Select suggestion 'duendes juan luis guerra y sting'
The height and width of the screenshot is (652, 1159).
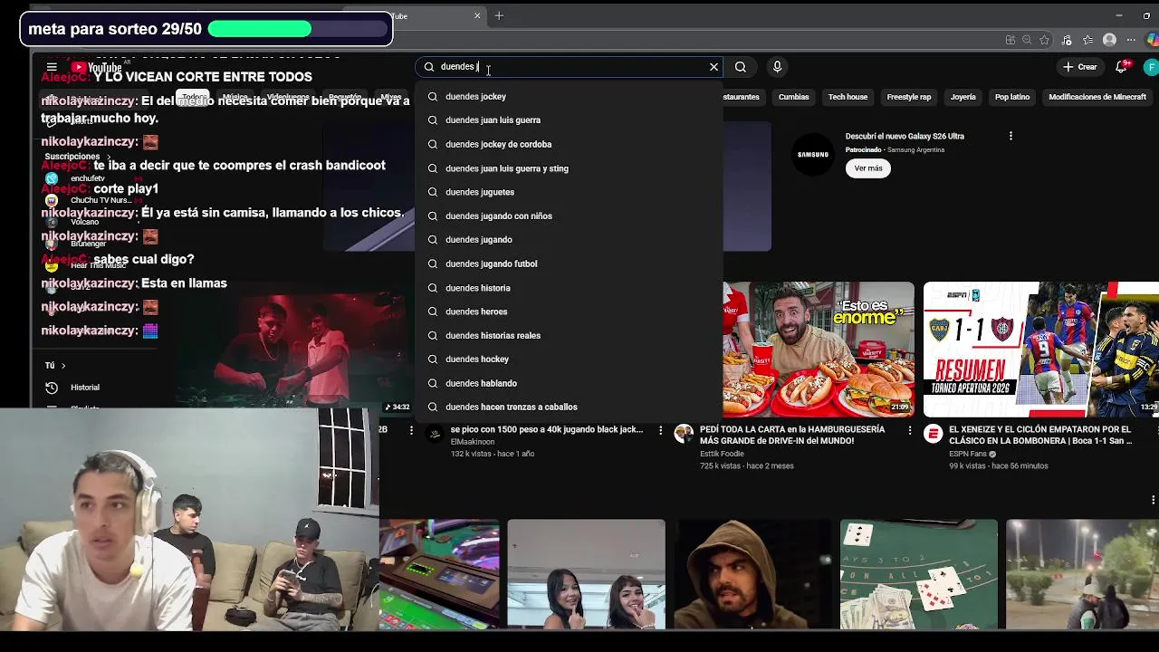(570, 168)
